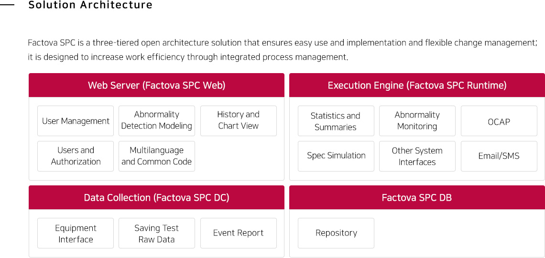Open the Other System Interfaces box
This screenshot has height=258, width=545.
click(417, 156)
